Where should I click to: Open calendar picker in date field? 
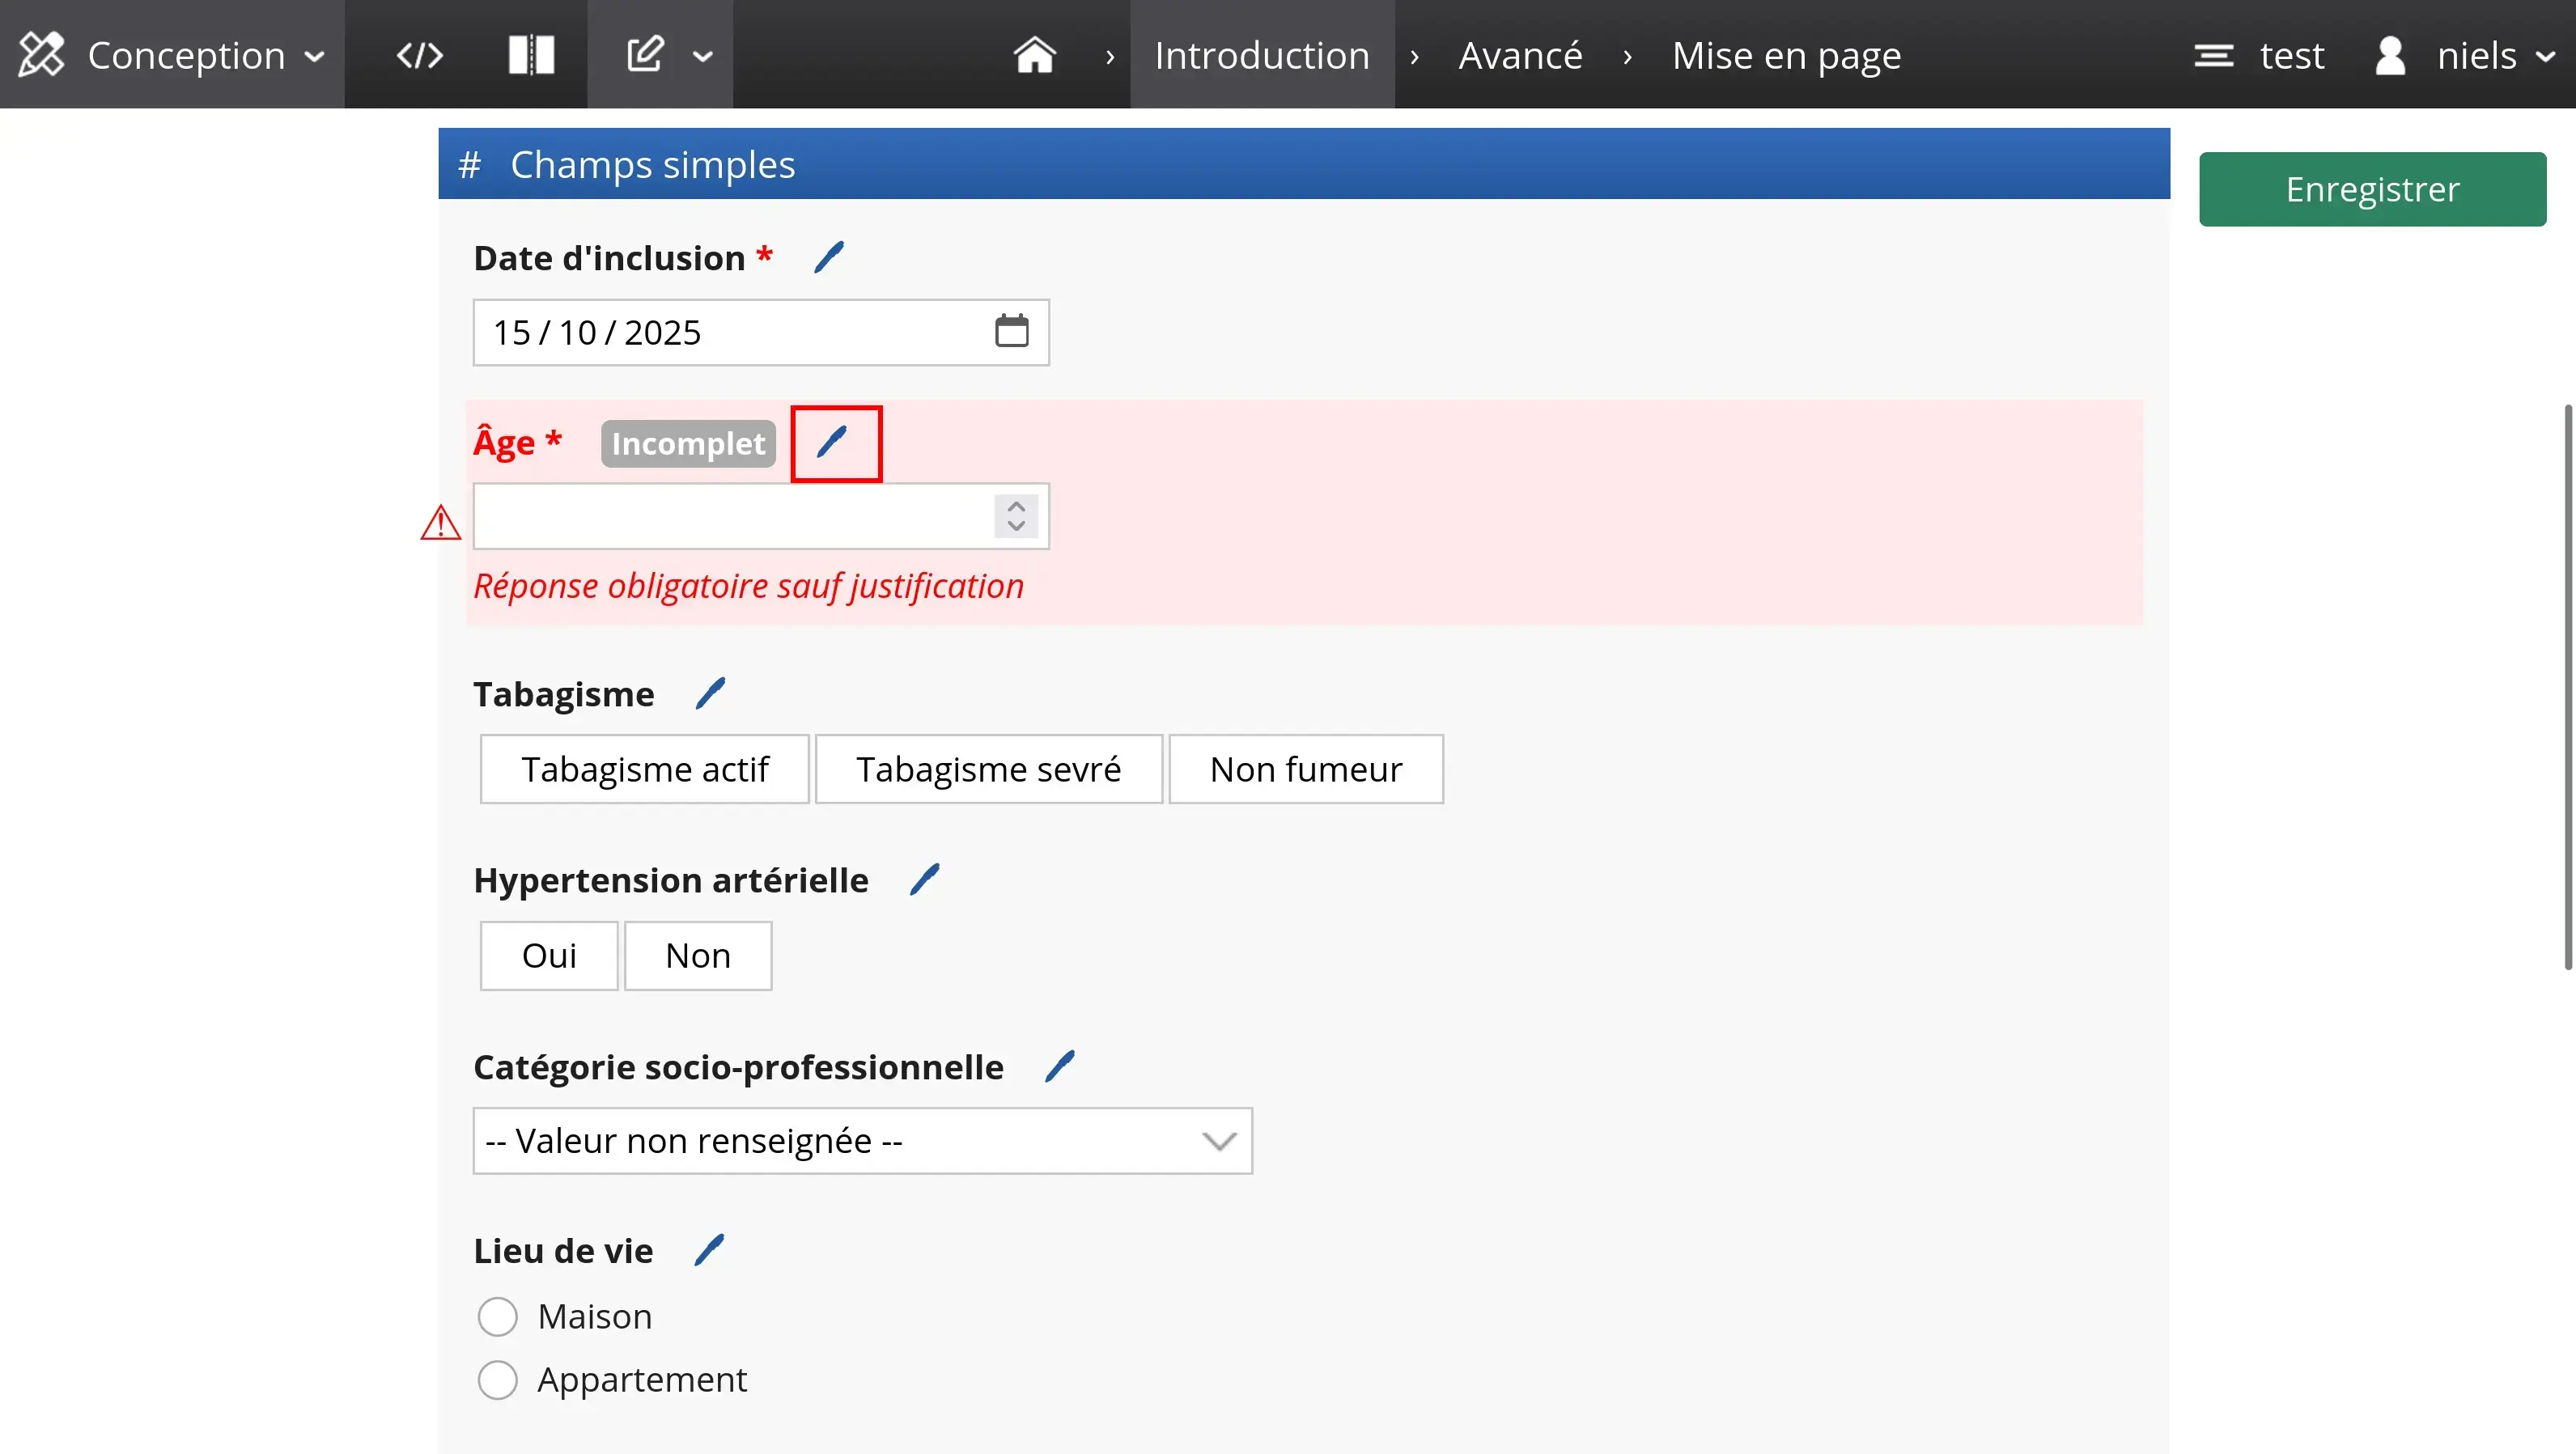pyautogui.click(x=1011, y=331)
